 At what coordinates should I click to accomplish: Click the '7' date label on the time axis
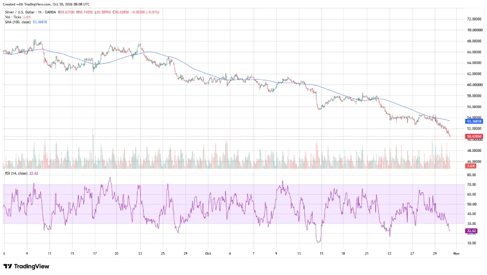[253, 254]
